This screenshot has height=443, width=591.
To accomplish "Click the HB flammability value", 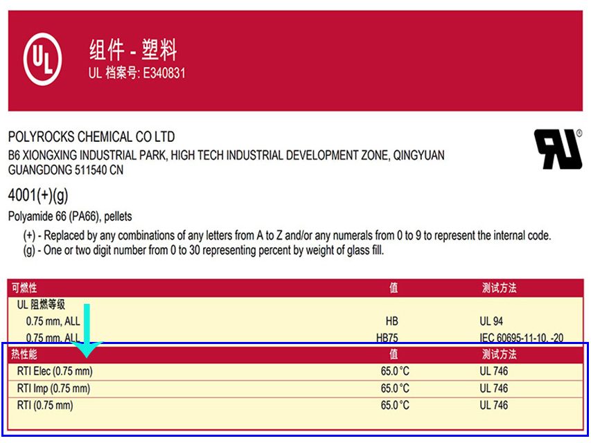I will coord(392,321).
